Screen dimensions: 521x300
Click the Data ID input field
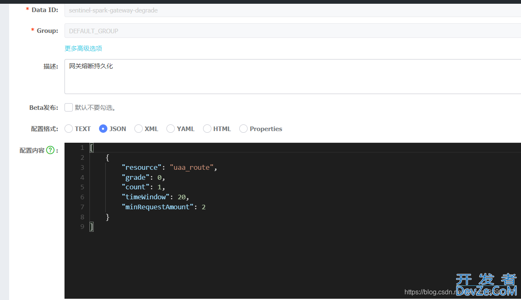[x=293, y=10]
